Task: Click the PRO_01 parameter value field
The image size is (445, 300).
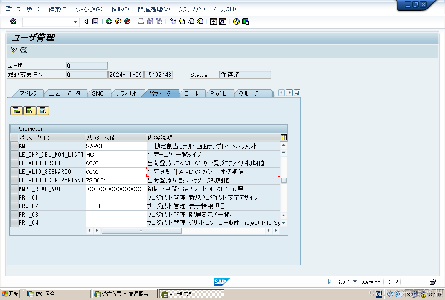Action: coord(116,198)
